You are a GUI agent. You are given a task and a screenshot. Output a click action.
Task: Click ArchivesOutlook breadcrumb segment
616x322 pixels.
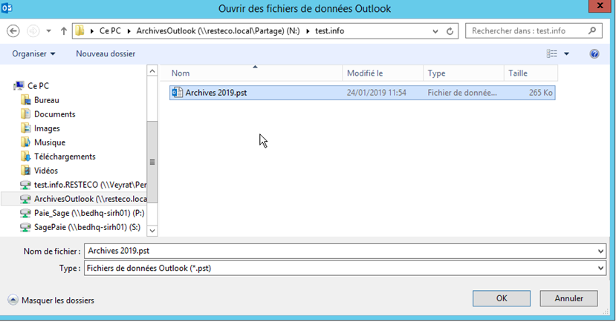click(218, 31)
